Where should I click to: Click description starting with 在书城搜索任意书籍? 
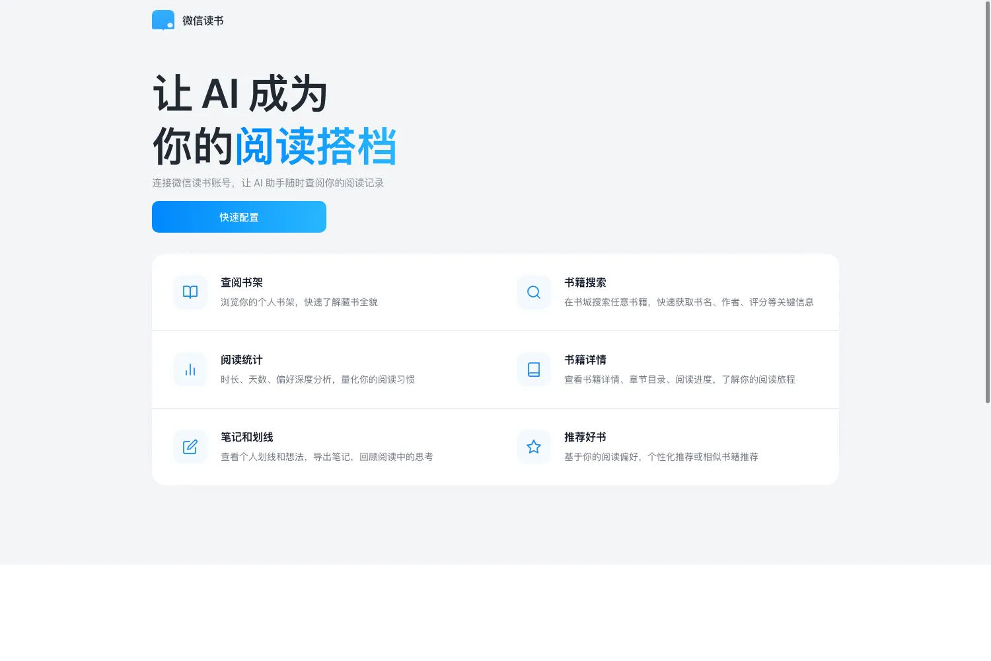(689, 302)
